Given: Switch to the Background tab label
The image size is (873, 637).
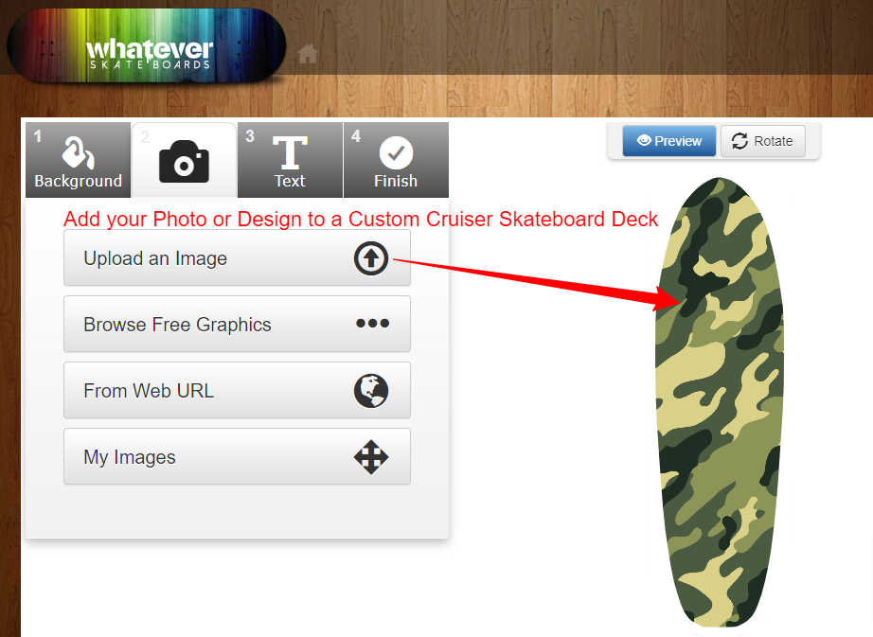Looking at the screenshot, I should 78,182.
